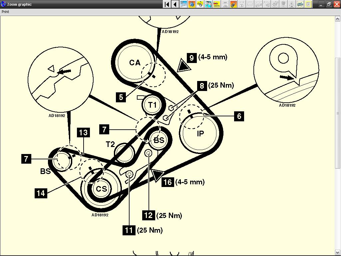
Task: Click the yellow icon with red car
Action: point(216,4)
